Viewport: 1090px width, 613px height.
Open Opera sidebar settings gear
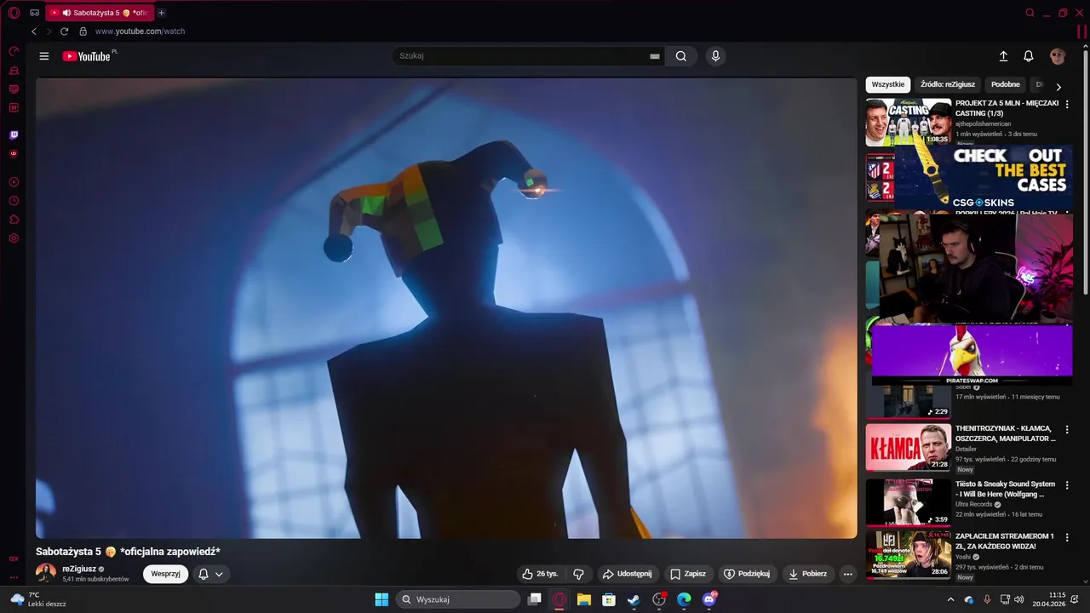[x=14, y=238]
